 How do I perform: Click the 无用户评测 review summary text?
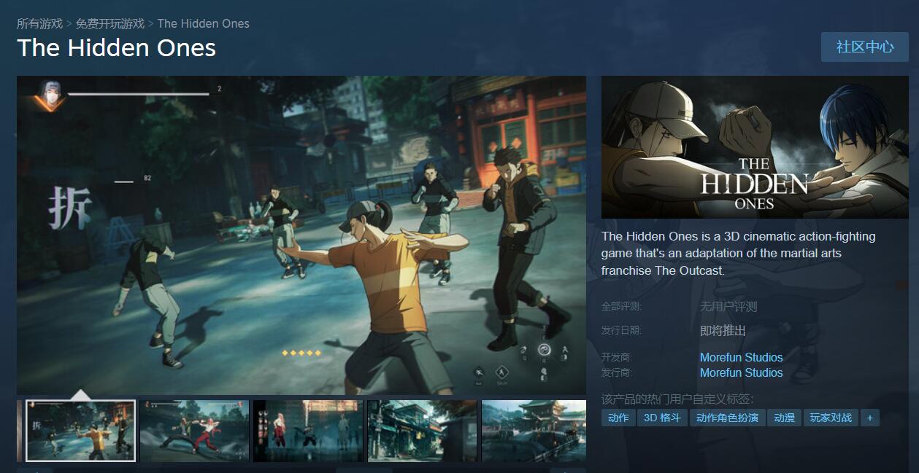728,307
